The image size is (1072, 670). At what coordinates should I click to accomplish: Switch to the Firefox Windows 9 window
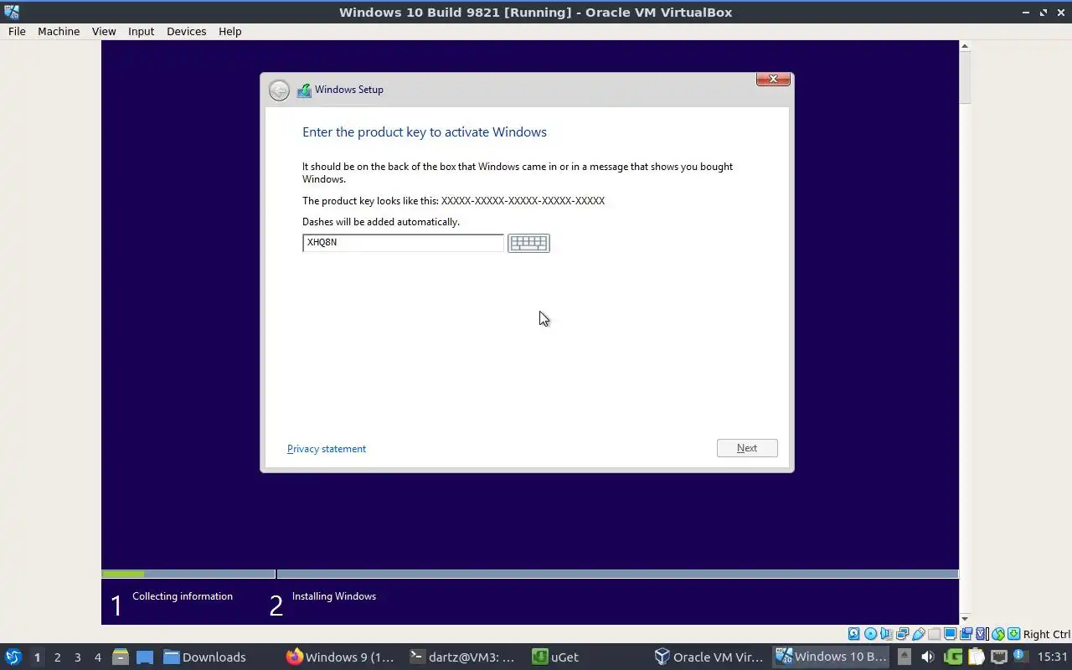pos(340,657)
